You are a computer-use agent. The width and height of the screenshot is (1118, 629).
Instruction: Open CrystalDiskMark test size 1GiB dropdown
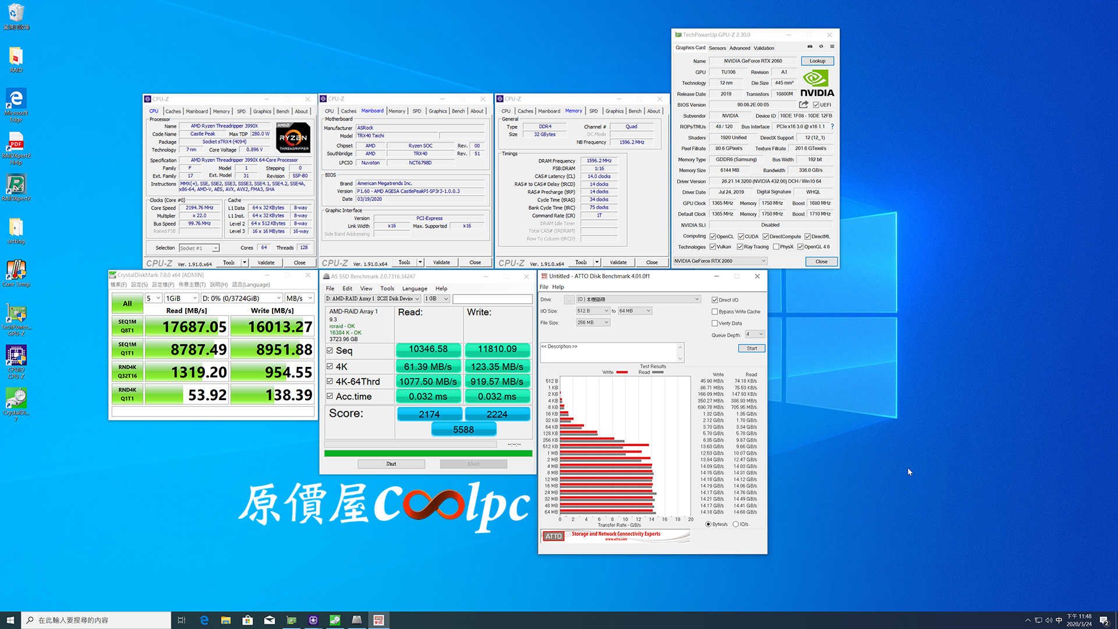pyautogui.click(x=182, y=298)
